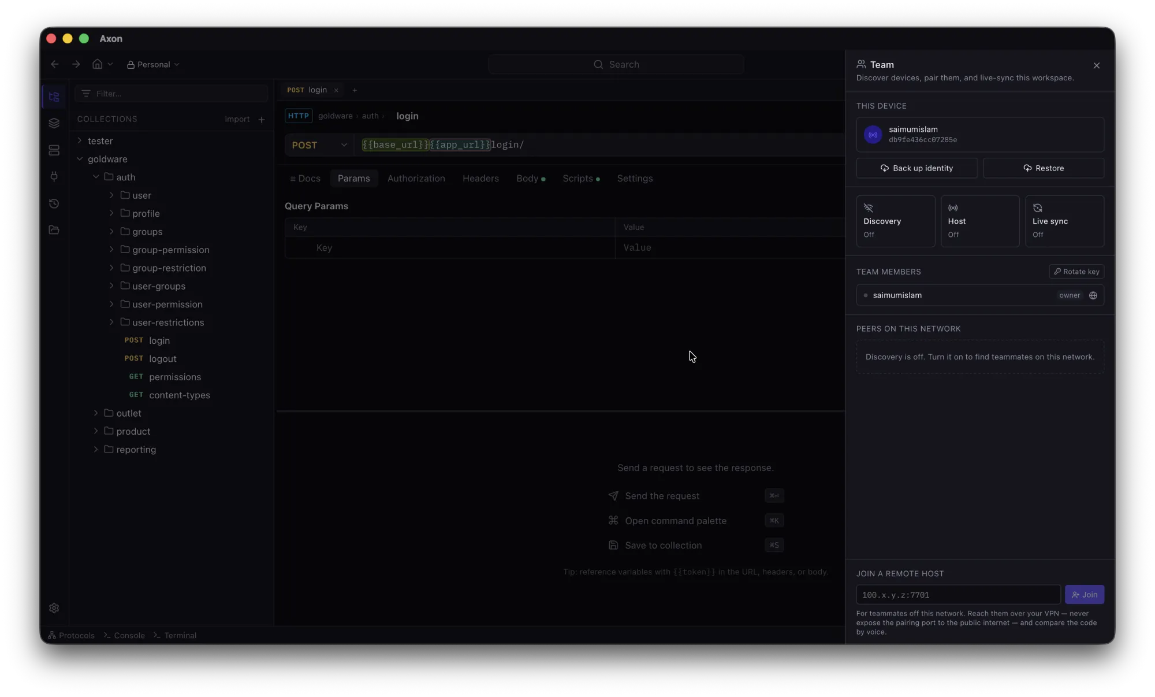Open the Settings gear icon
Screen dimensions: 1155x697
54,608
